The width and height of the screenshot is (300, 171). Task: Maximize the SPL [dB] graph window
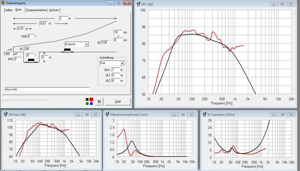(282, 4)
